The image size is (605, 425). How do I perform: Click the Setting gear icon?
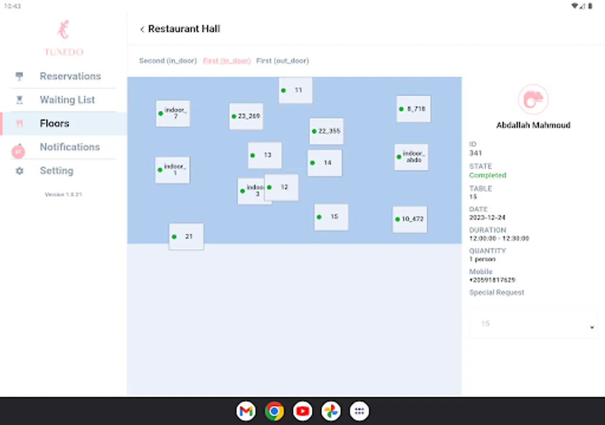tap(19, 170)
